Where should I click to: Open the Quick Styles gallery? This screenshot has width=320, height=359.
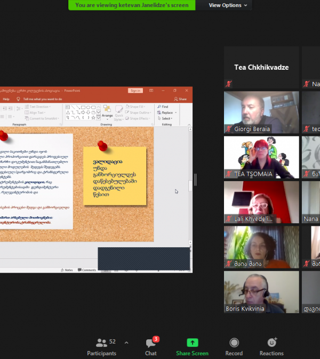click(119, 113)
